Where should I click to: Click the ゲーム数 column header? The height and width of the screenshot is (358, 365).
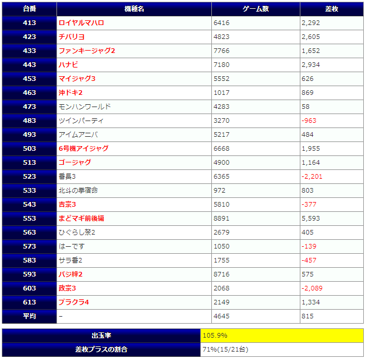256,9
